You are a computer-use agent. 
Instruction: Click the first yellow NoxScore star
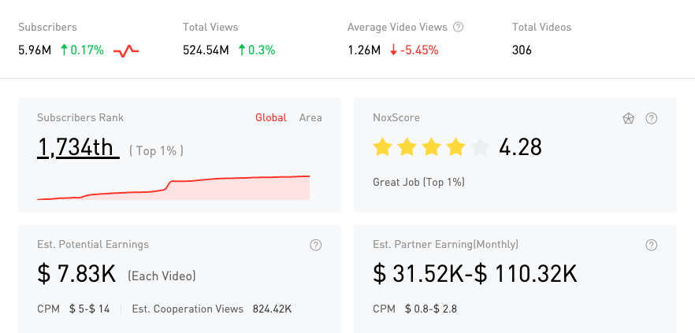click(x=382, y=147)
